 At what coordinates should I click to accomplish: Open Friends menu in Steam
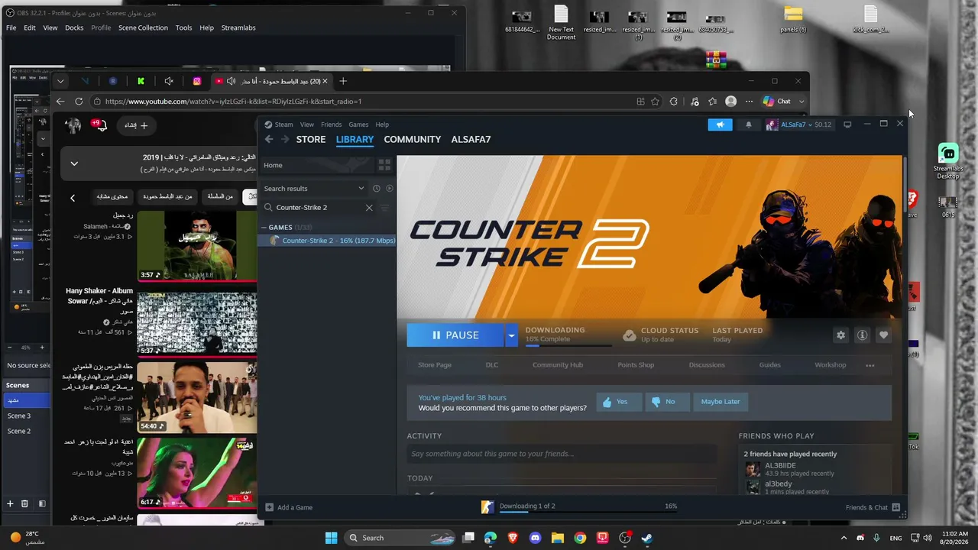[331, 125]
